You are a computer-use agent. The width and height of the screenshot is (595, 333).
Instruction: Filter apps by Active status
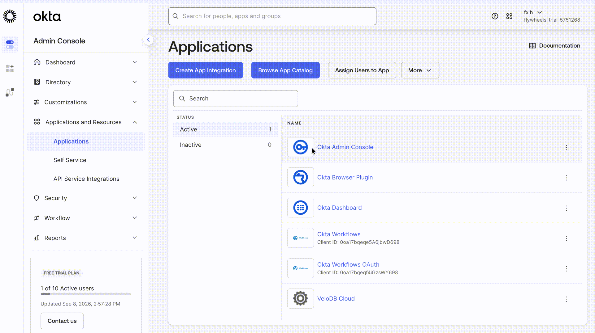[x=225, y=129]
